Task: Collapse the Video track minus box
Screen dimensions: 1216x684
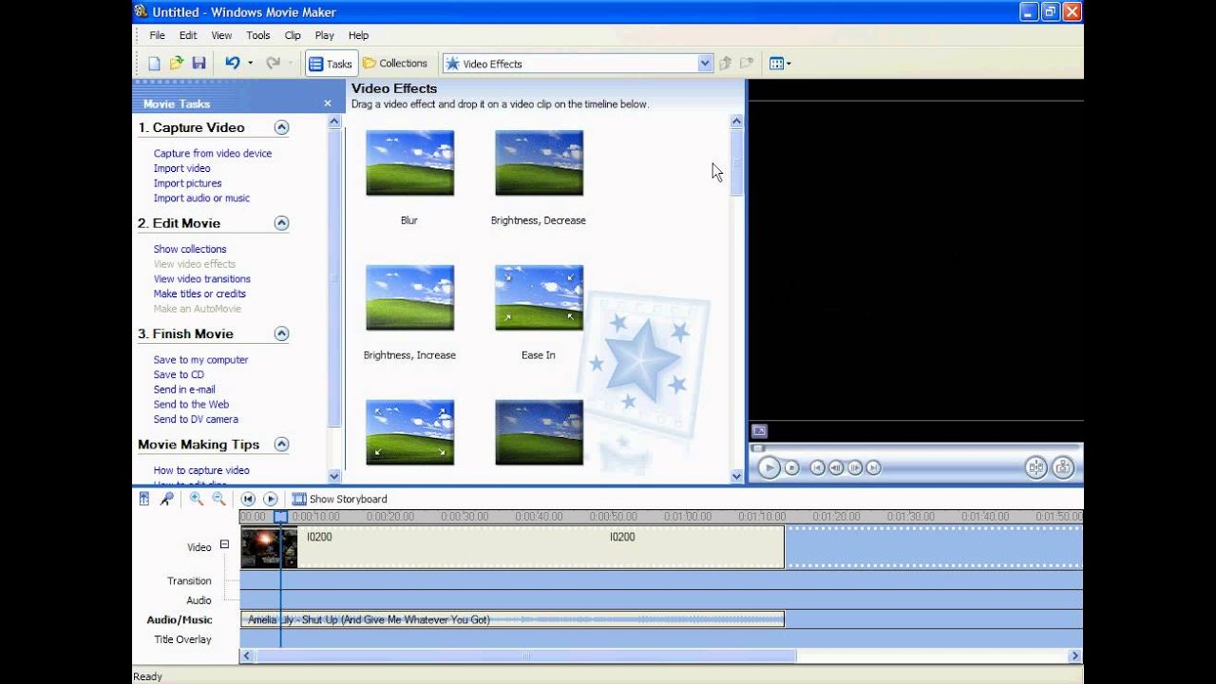Action: 224,544
